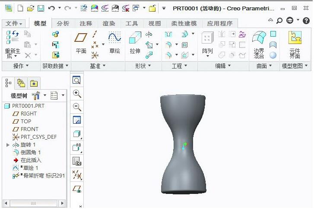
Task: Switch to Flexible Modeling (柔性建模) tab
Action: tap(184, 24)
